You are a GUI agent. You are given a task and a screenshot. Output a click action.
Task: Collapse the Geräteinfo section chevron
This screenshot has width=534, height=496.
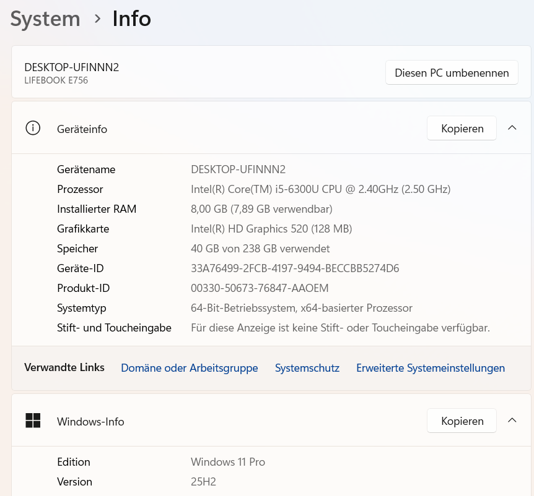[x=512, y=128]
